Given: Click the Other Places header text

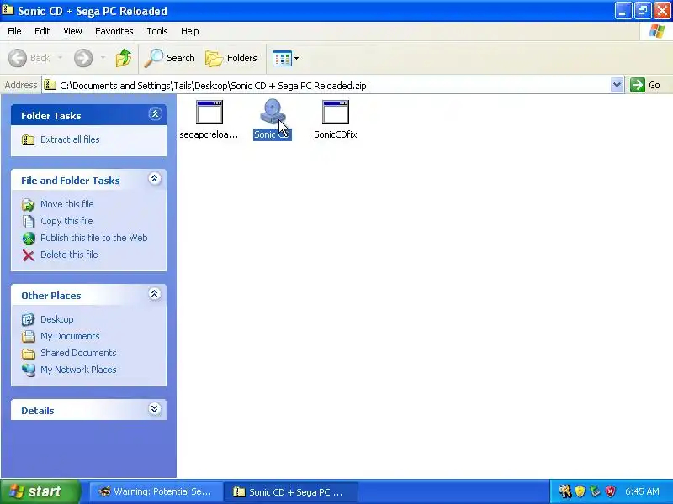Looking at the screenshot, I should (51, 296).
